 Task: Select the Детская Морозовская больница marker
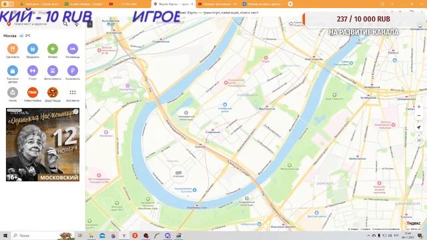[393, 125]
